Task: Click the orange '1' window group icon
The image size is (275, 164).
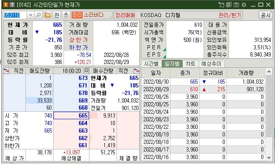Action: tap(6, 4)
